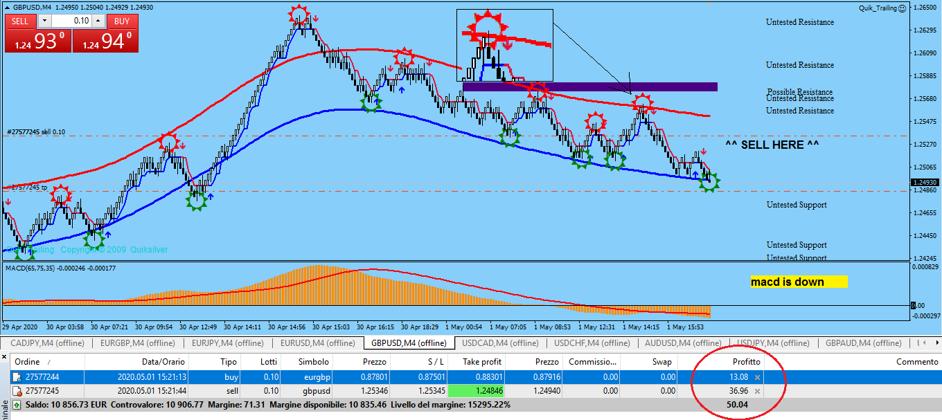Select the green buy circle under the latest candle
Viewport: 942px width, 420px height.
(709, 182)
